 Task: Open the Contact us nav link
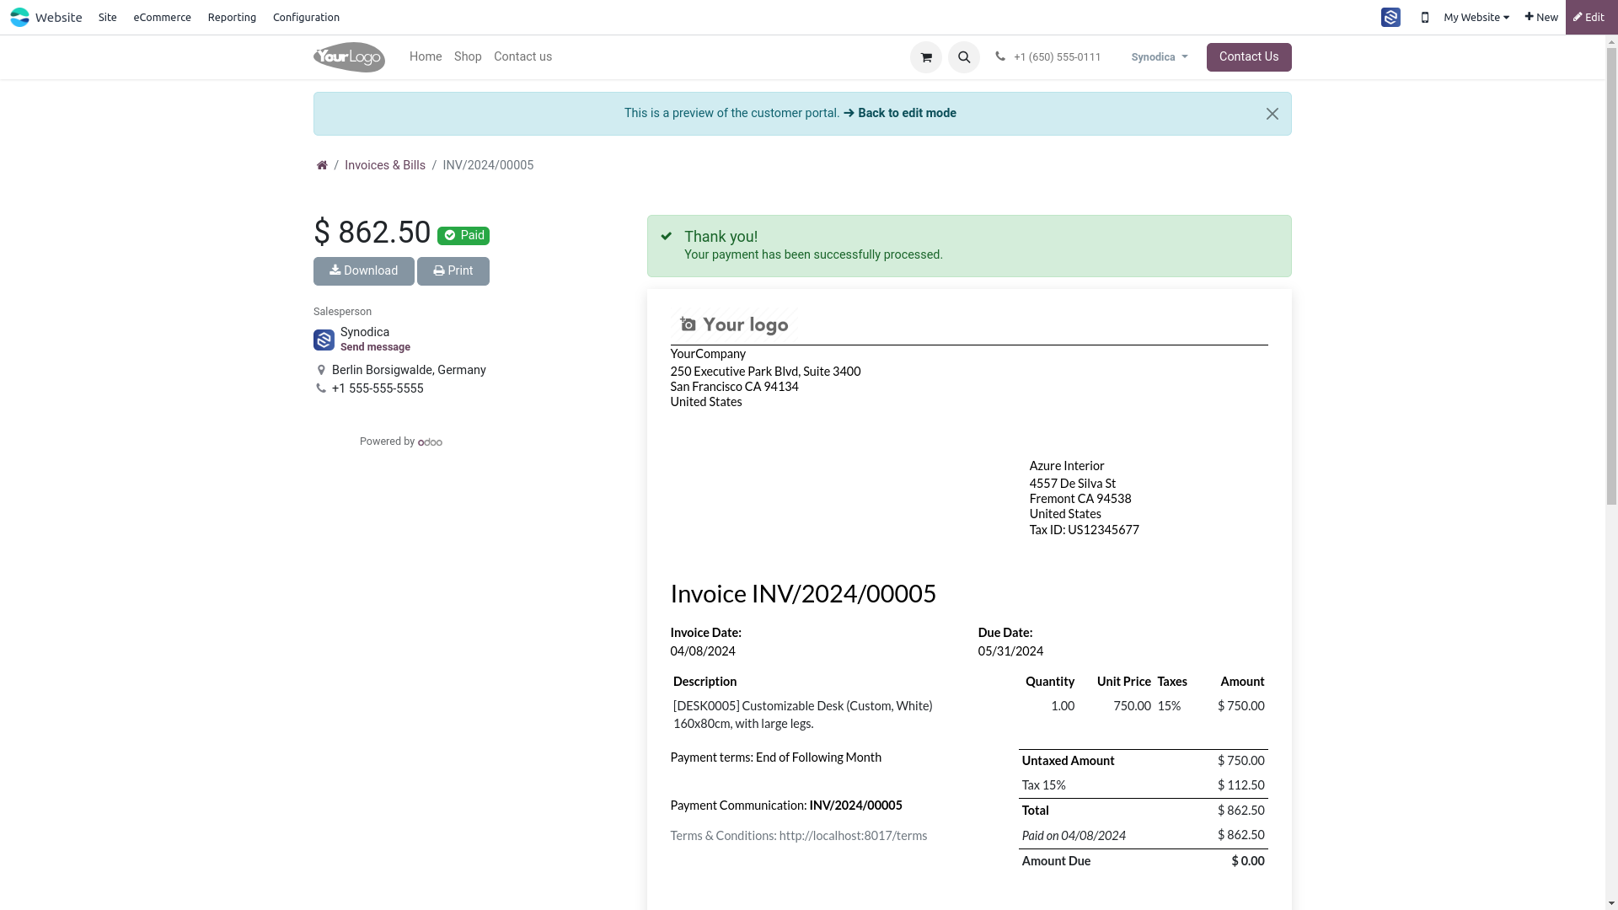522,56
